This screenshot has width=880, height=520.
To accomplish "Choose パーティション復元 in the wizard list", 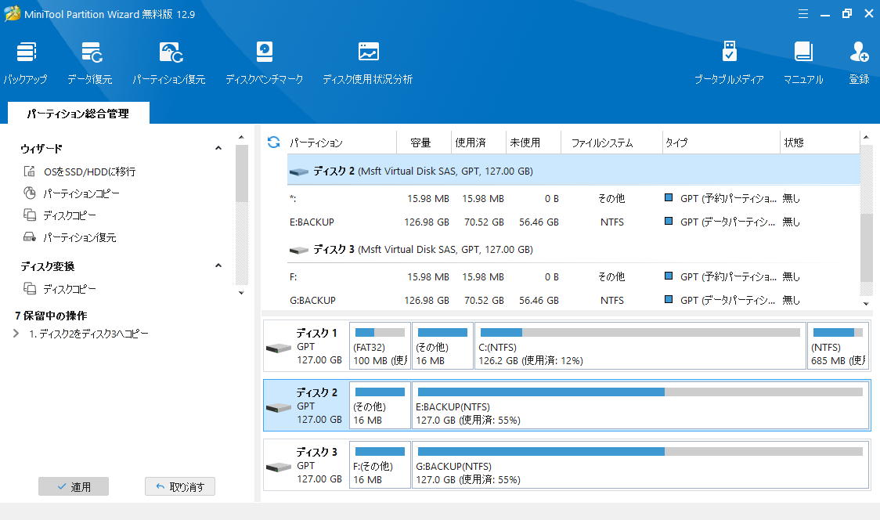I will (70, 237).
